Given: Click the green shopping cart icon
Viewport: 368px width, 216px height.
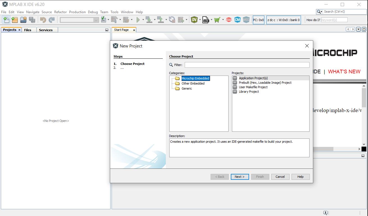Looking at the screenshot, I should pos(217,20).
